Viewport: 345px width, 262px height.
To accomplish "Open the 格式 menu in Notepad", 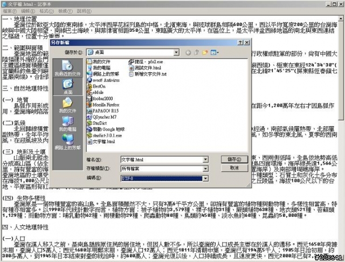I will click(x=46, y=11).
